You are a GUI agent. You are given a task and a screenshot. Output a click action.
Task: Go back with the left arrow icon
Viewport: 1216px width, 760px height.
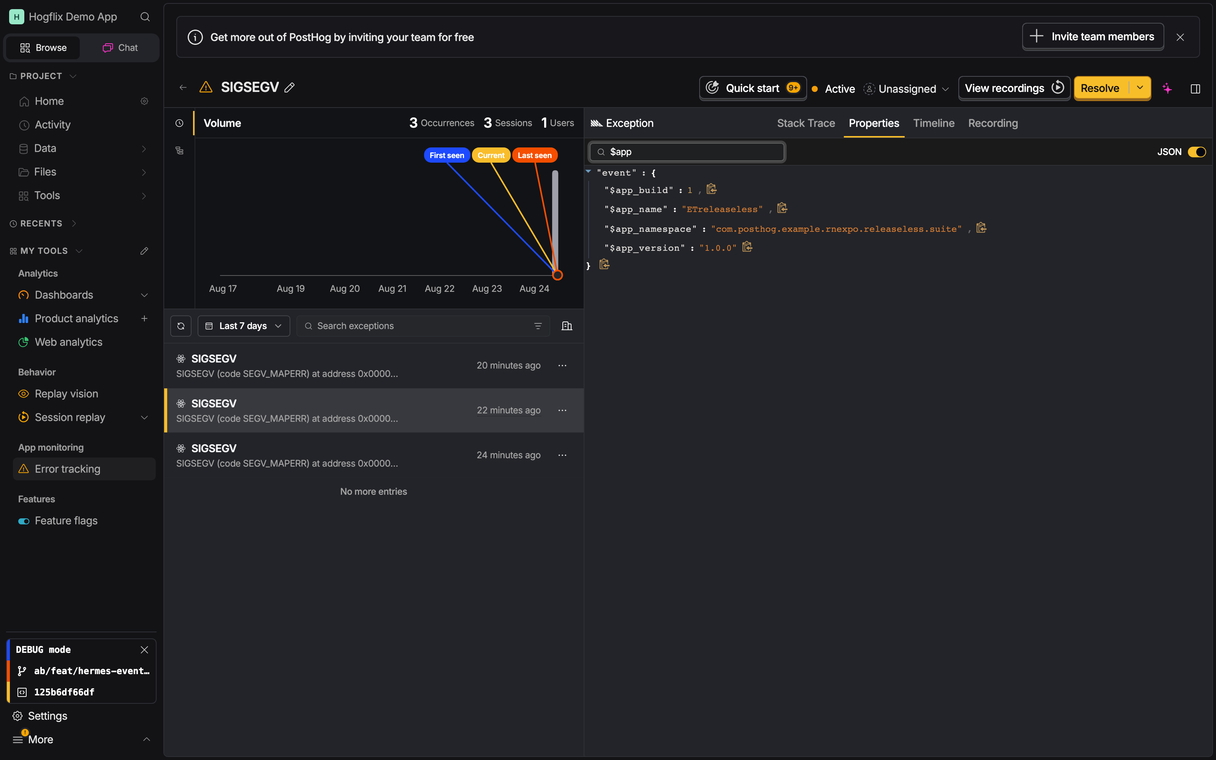(x=183, y=87)
